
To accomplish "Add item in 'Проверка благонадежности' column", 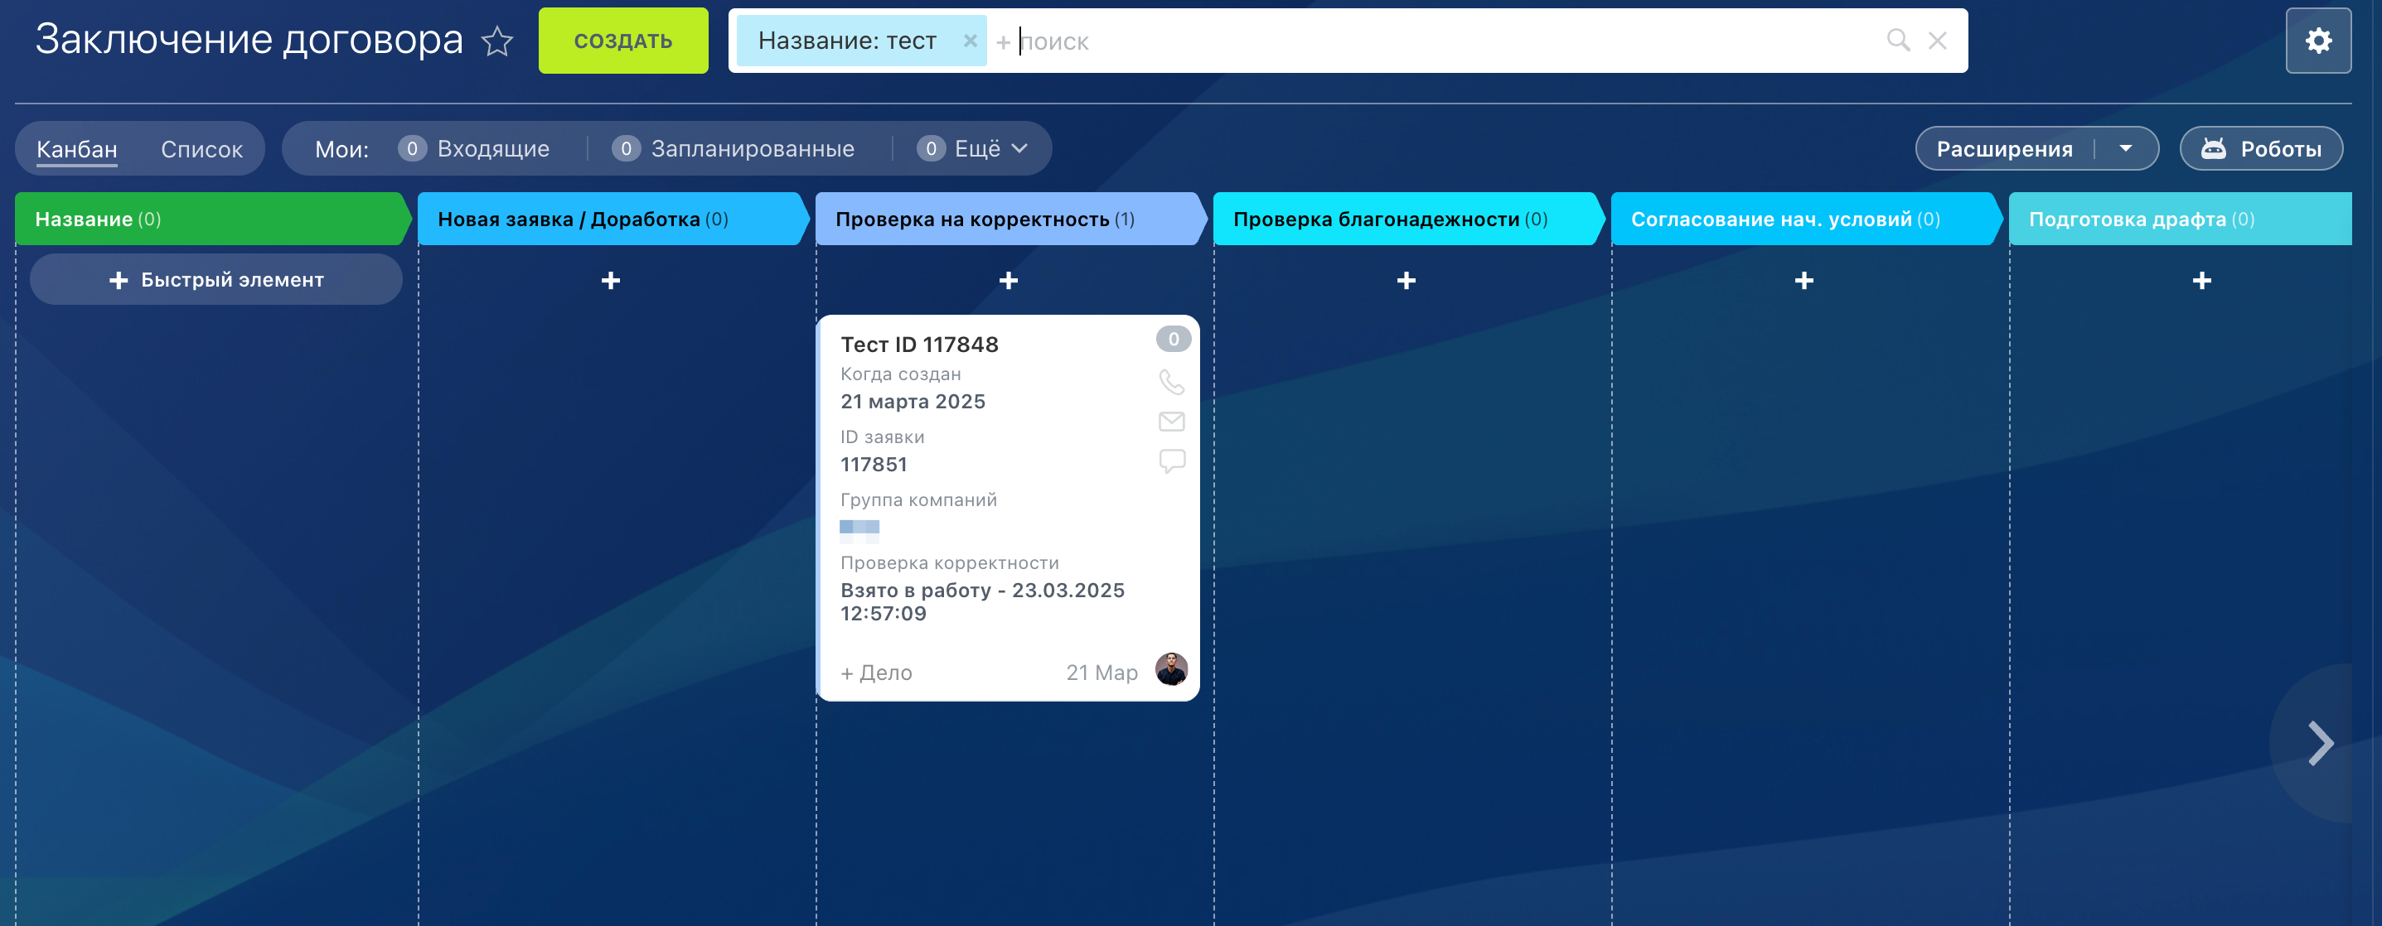I will (x=1406, y=280).
